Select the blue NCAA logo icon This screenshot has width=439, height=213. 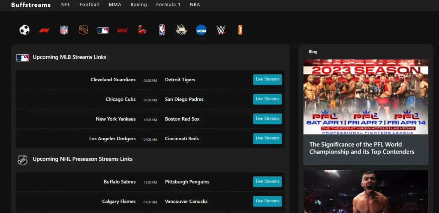[x=201, y=30]
